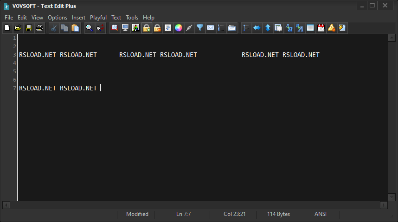This screenshot has width=398, height=222.
Task: Click the monitor screen toolbar icon
Action: point(125,28)
